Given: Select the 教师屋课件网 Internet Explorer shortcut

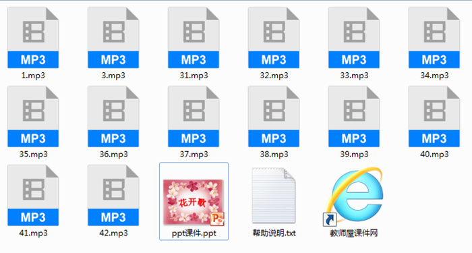Looking at the screenshot, I should coord(353,197).
